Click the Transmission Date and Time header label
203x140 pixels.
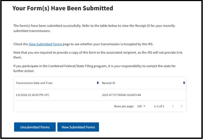(34, 83)
